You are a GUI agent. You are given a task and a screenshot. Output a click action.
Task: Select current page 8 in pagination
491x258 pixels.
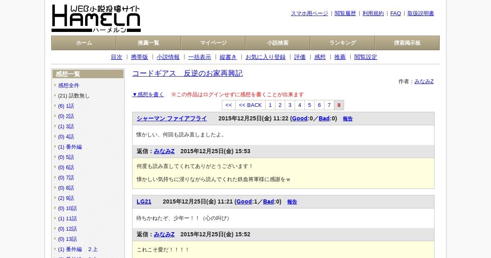click(x=339, y=105)
